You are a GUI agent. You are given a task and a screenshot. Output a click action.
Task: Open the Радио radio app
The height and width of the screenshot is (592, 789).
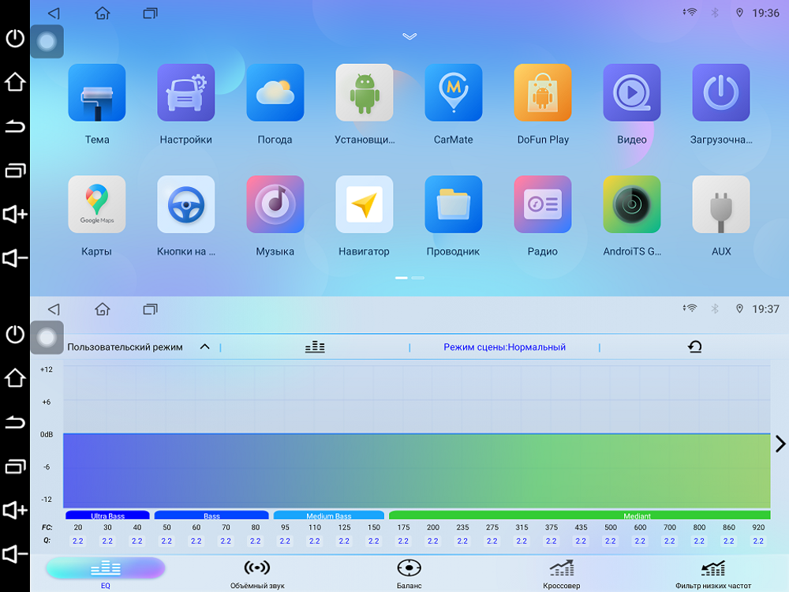(543, 204)
